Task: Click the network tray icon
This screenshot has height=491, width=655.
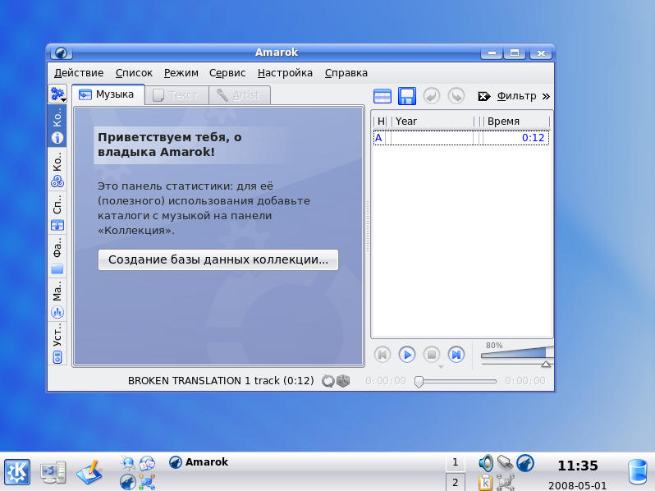Action: (505, 482)
